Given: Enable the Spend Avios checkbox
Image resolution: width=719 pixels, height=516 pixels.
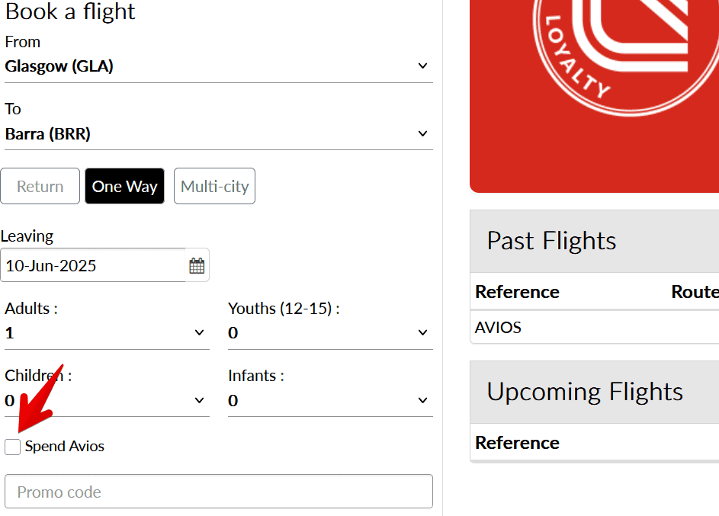Looking at the screenshot, I should pyautogui.click(x=12, y=447).
